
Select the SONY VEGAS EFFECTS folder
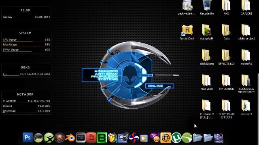tap(226, 109)
